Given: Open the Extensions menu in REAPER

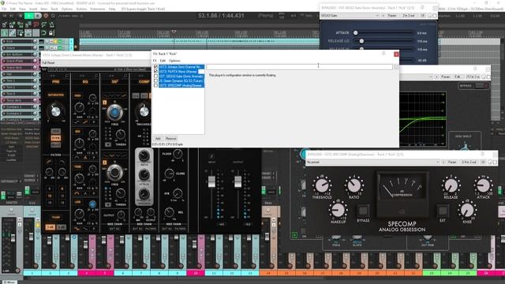Looking at the screenshot, I should pos(98,9).
